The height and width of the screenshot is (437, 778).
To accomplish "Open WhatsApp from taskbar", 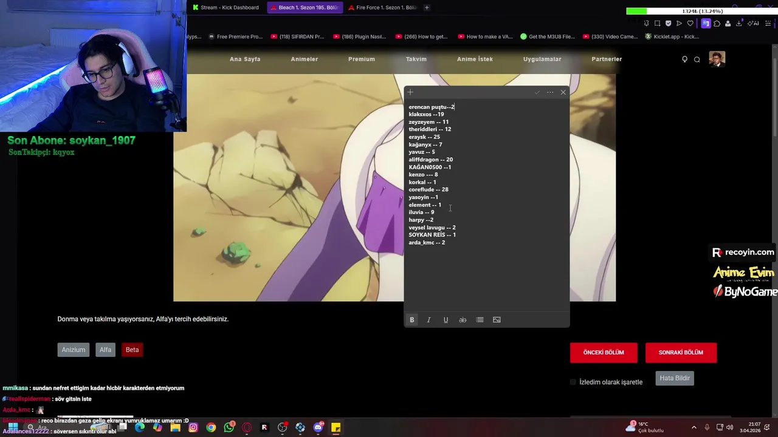I will pyautogui.click(x=229, y=427).
